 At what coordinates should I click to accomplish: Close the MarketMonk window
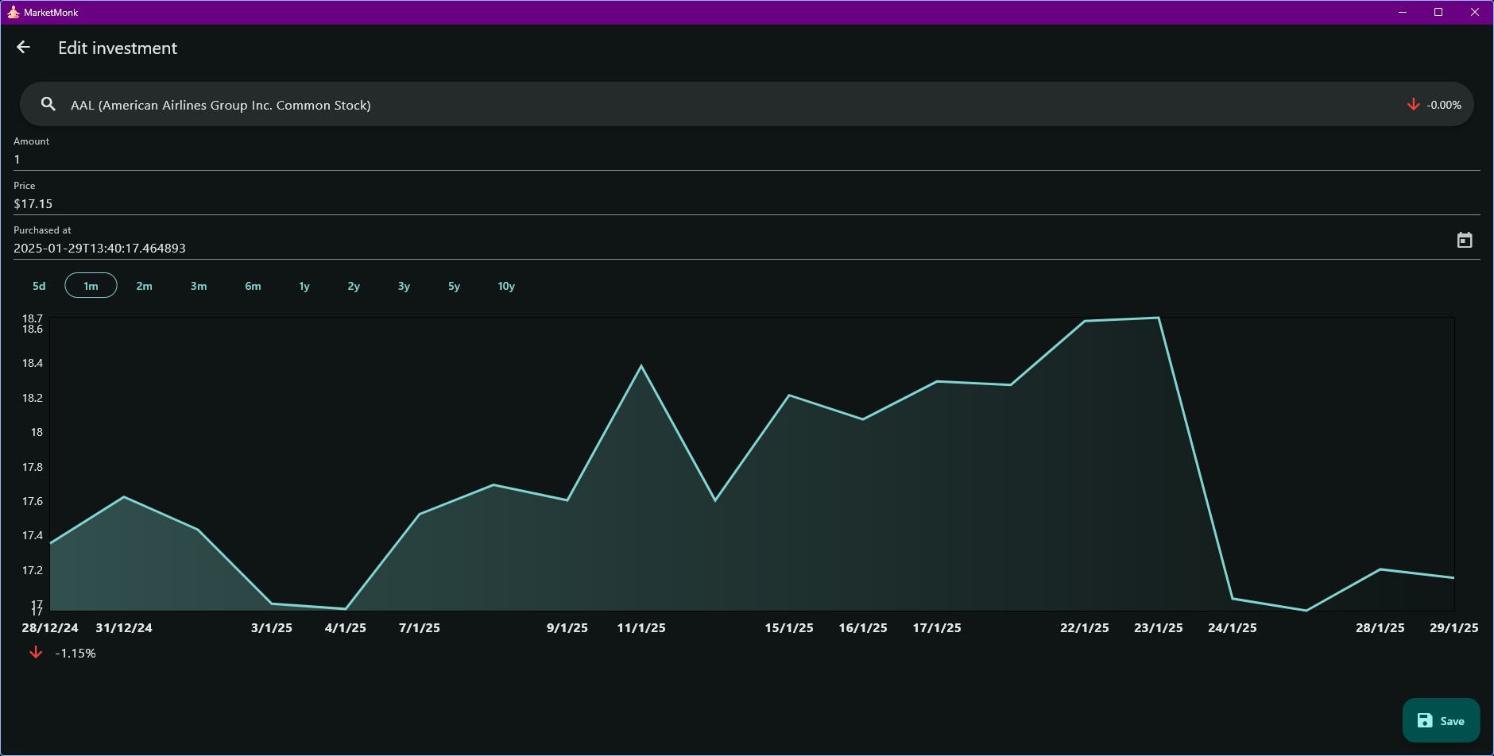coord(1475,12)
